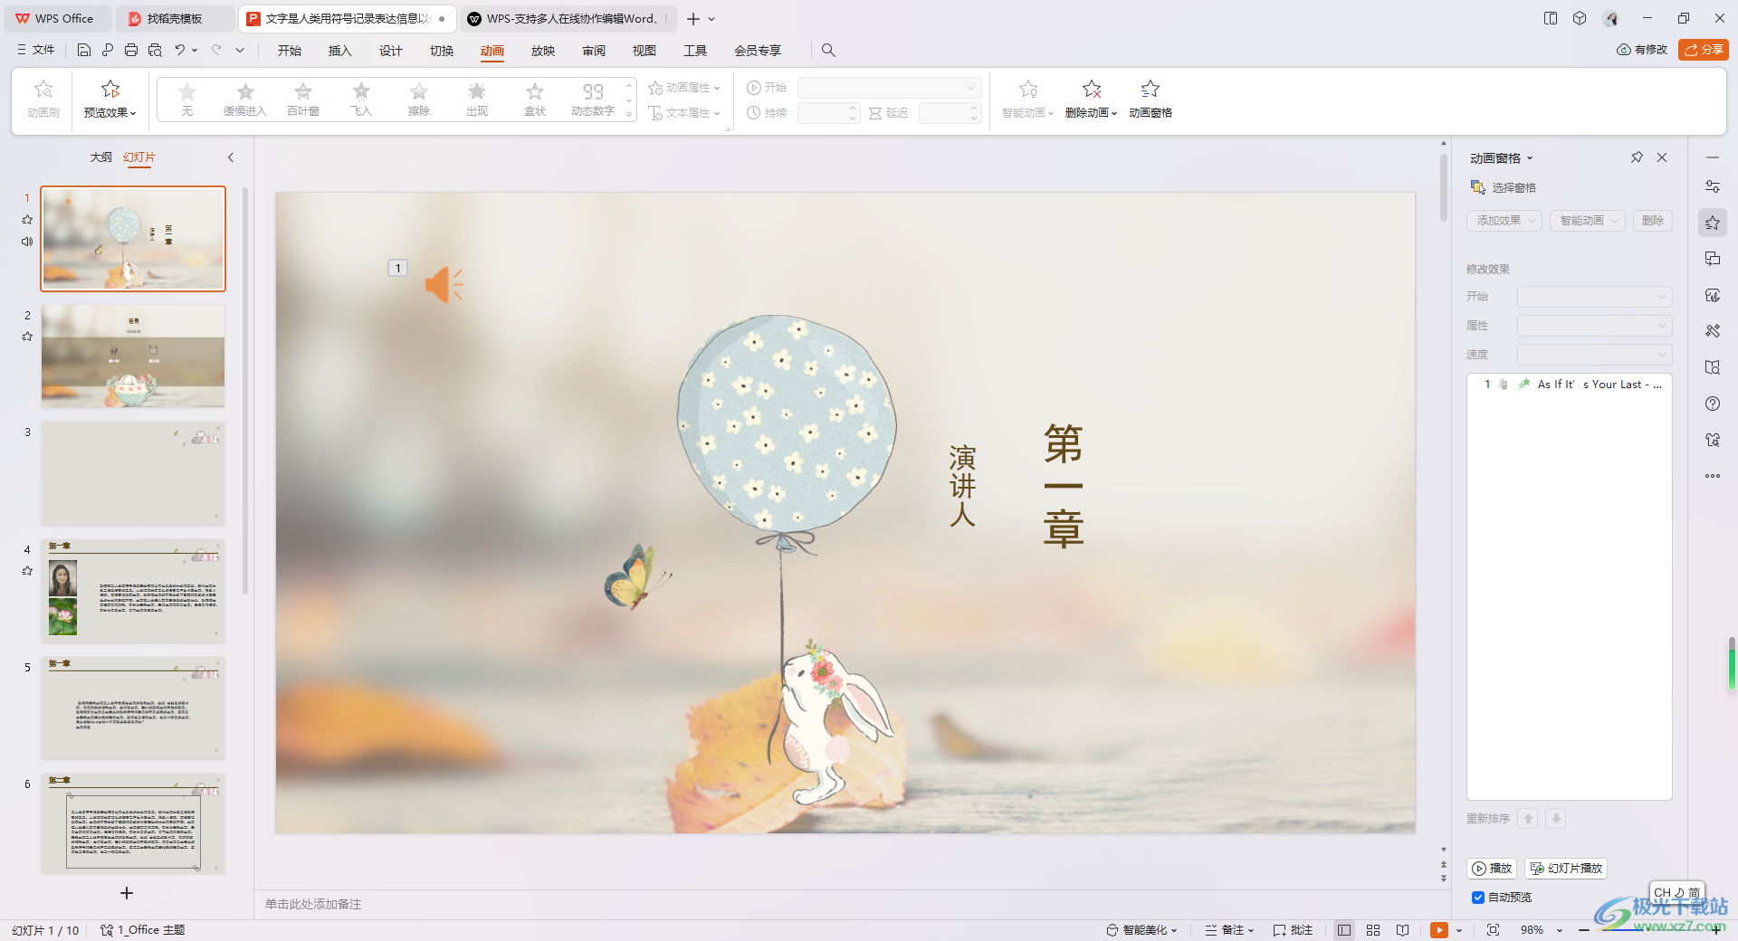Toggle 备注 notes pane in status bar
The image size is (1738, 941).
tap(1229, 930)
